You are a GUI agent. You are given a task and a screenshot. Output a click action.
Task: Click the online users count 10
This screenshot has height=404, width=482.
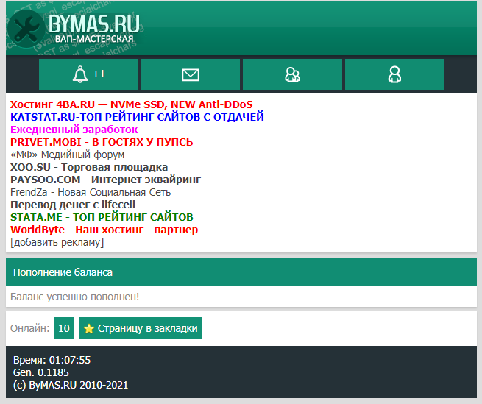63,328
